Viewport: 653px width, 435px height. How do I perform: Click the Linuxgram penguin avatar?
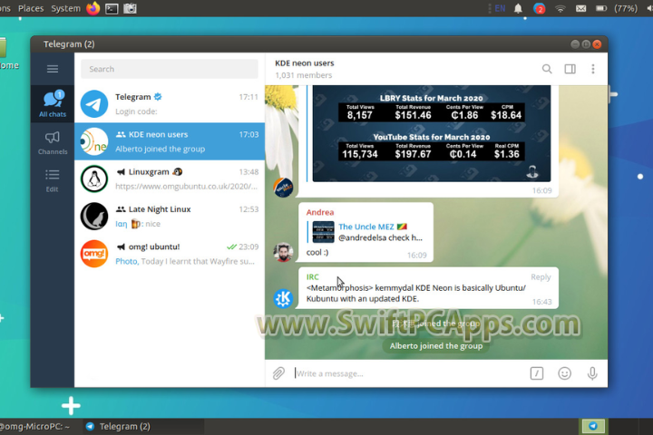pos(94,179)
